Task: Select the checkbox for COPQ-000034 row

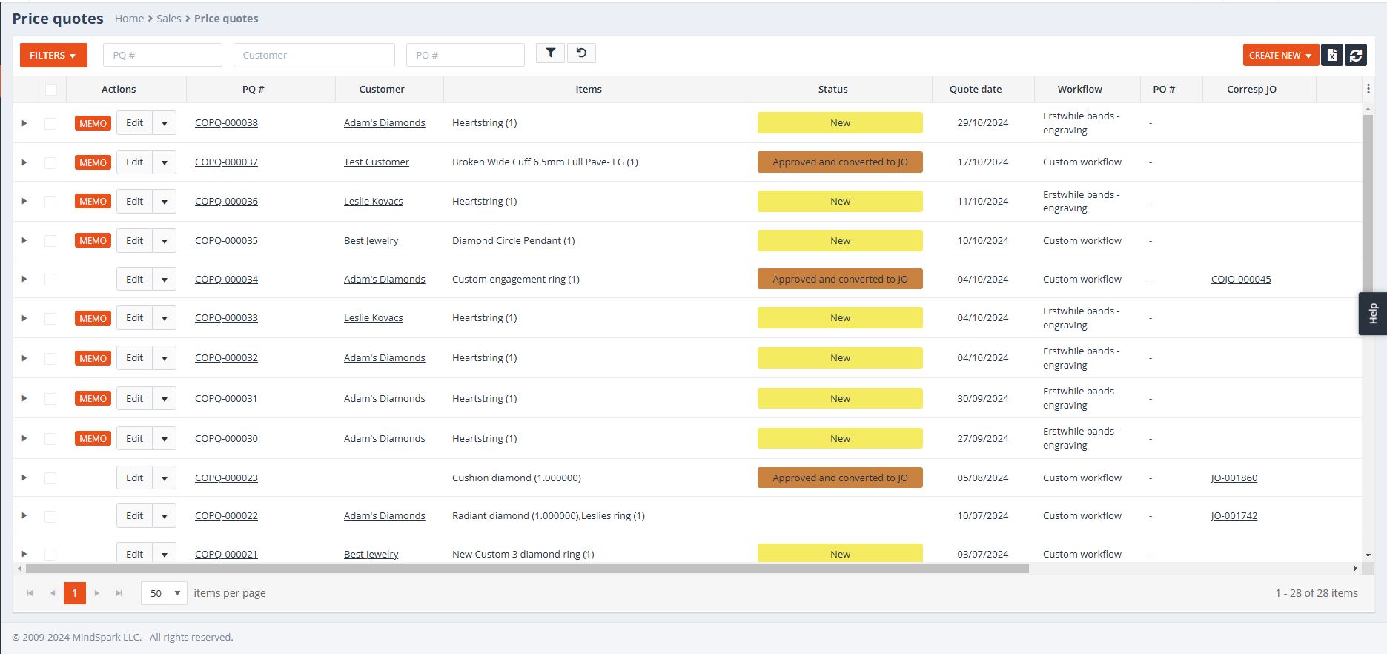Action: [x=50, y=280]
